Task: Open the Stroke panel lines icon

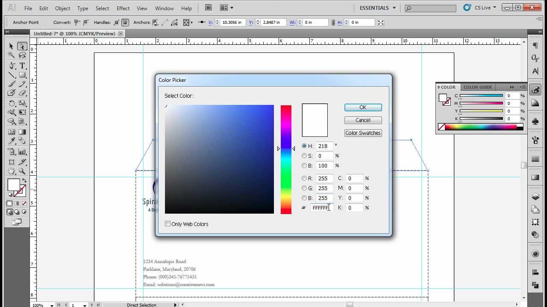Action: (535, 159)
